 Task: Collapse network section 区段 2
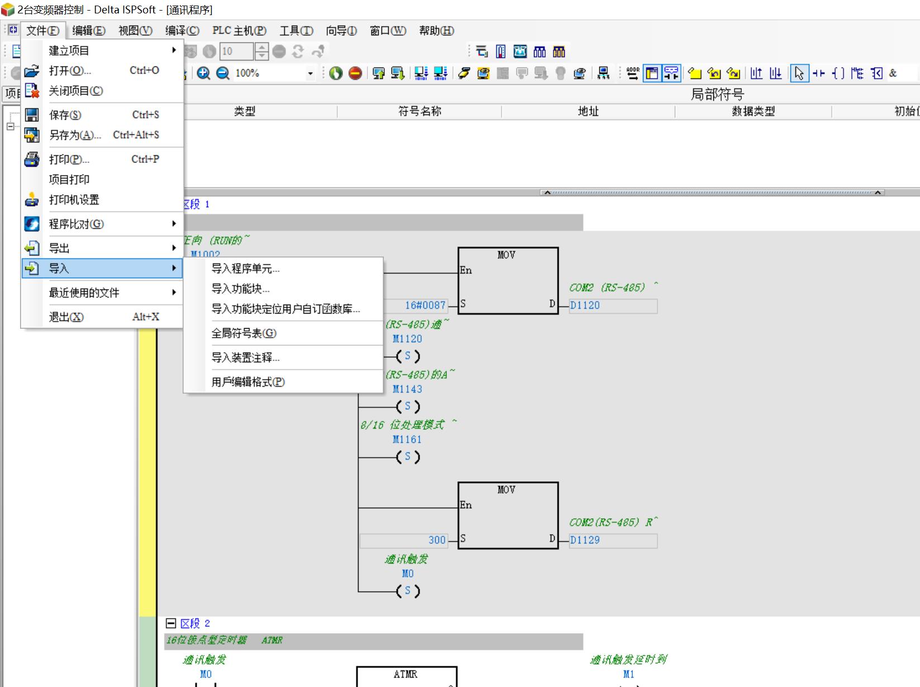click(x=171, y=623)
